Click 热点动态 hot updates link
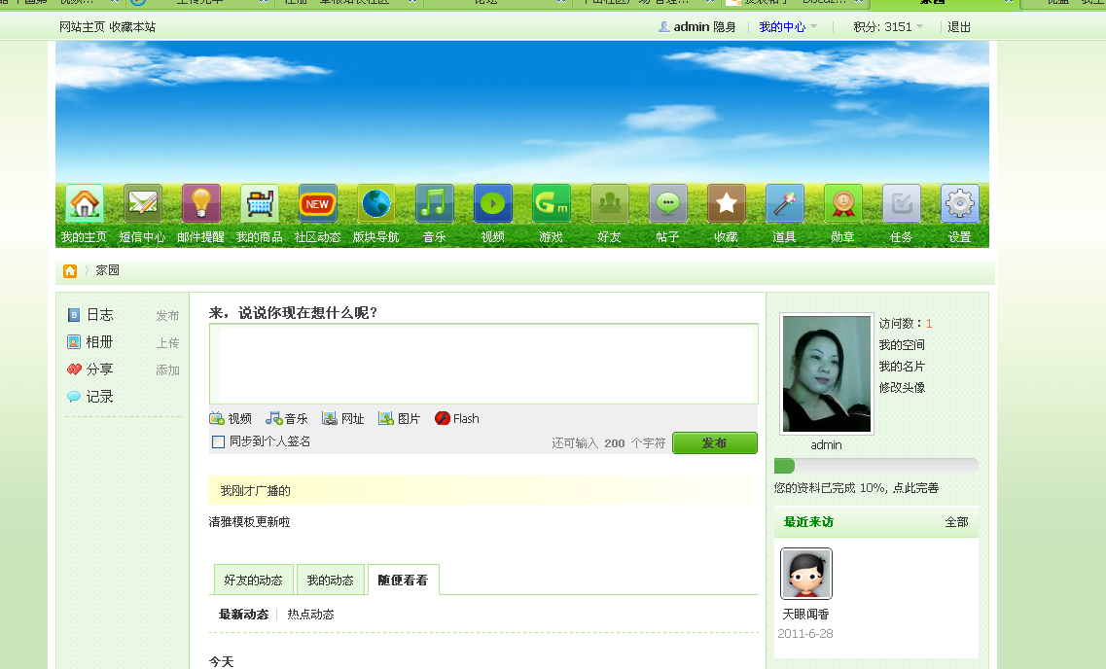Viewport: 1106px width, 669px height. pyautogui.click(x=308, y=614)
